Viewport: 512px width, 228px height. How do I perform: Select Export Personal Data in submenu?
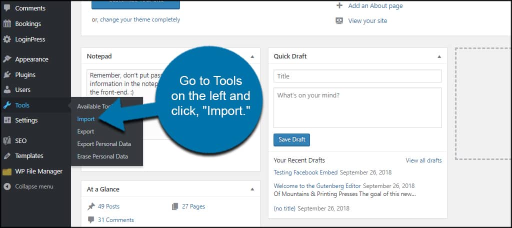tap(104, 143)
